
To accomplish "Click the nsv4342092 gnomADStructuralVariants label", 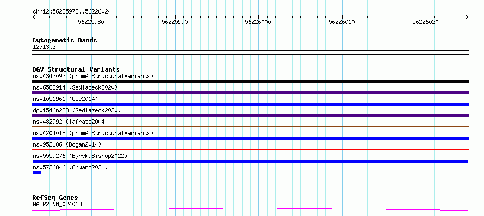I will click(x=93, y=76).
